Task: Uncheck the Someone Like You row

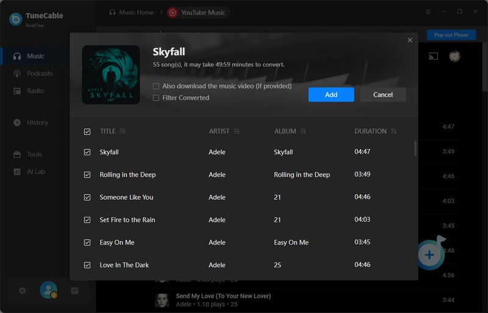Action: click(x=87, y=197)
